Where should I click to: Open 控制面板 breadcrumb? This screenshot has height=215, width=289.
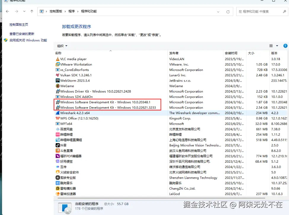(56, 12)
